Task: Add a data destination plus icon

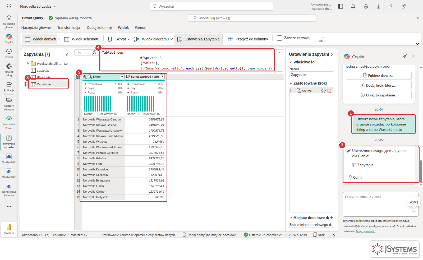Action: tap(332, 217)
